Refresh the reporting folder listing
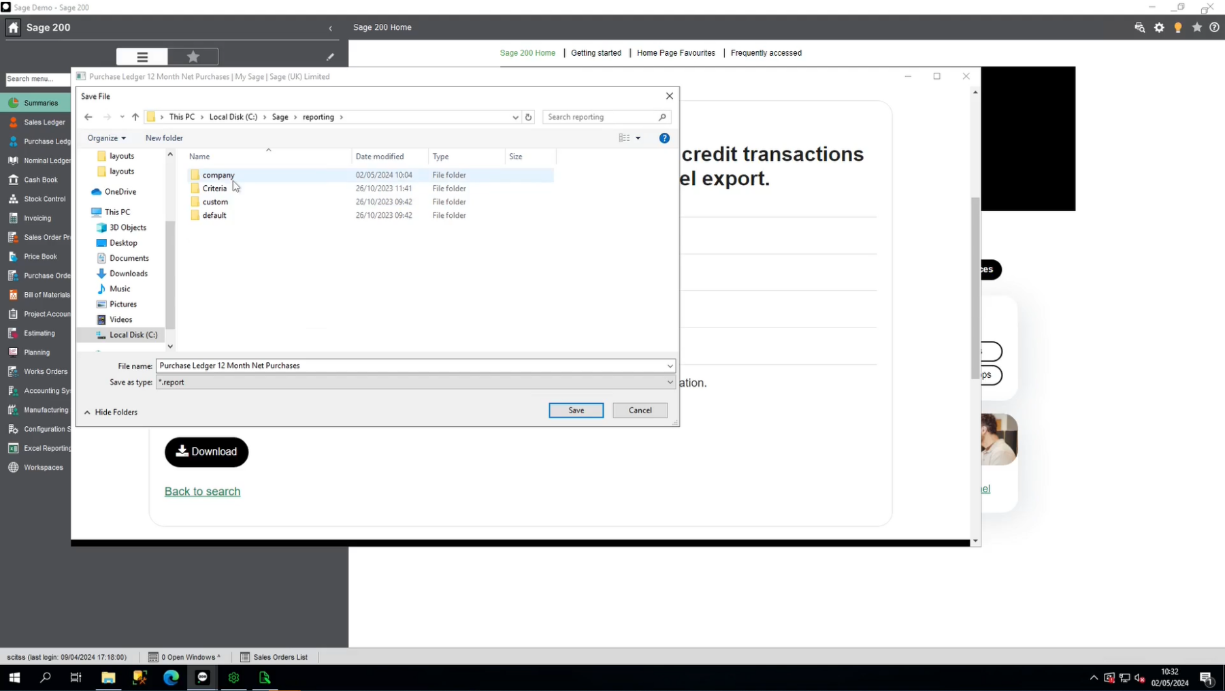Image resolution: width=1225 pixels, height=691 pixels. (528, 117)
